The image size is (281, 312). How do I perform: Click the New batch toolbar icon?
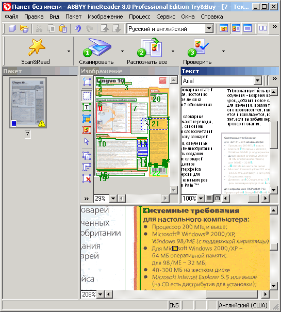click(12, 28)
